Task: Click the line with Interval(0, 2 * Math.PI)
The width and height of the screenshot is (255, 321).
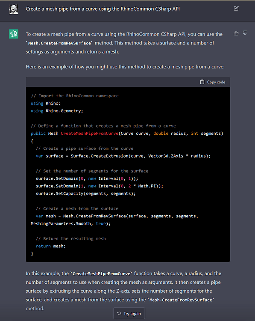Action: click(99, 186)
